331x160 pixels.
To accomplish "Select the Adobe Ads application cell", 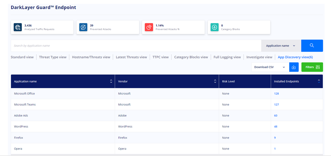I will click(63, 116).
